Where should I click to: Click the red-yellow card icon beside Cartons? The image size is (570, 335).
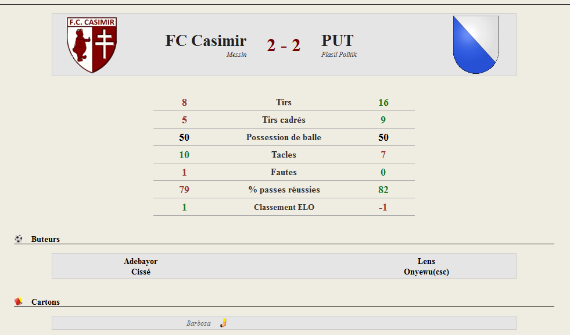pos(18,301)
